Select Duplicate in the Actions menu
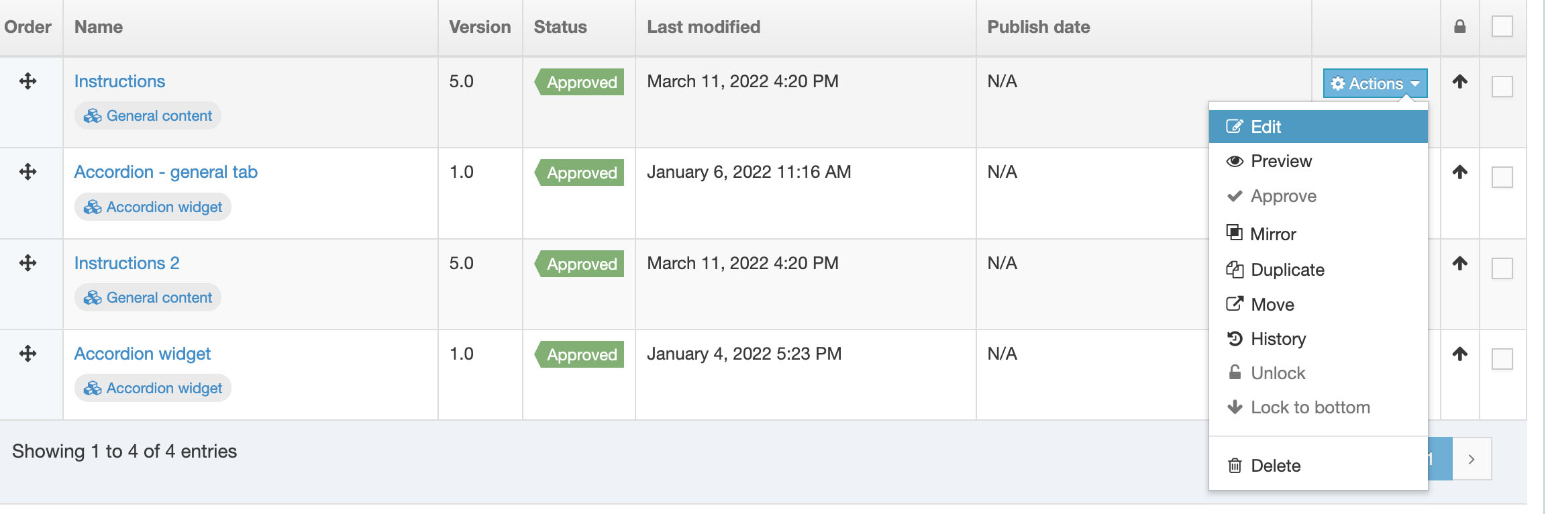 click(x=1287, y=270)
